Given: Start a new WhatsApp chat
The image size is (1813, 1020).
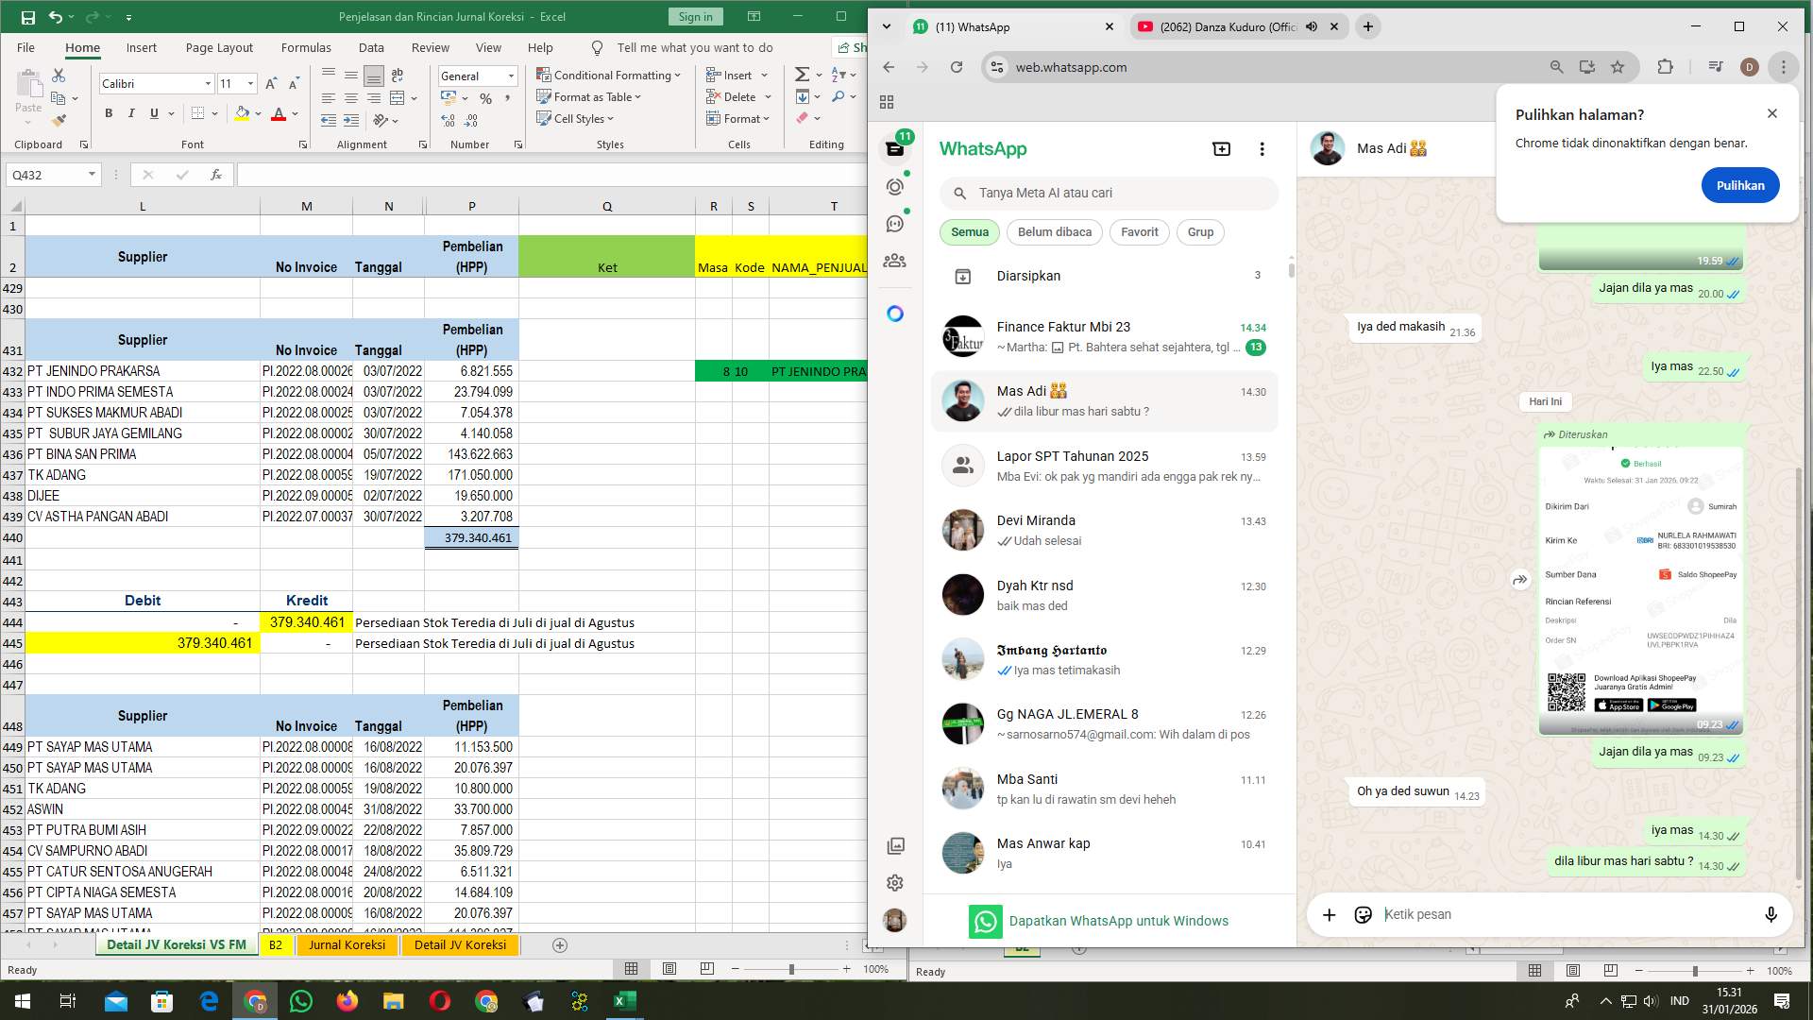Looking at the screenshot, I should tap(1221, 149).
